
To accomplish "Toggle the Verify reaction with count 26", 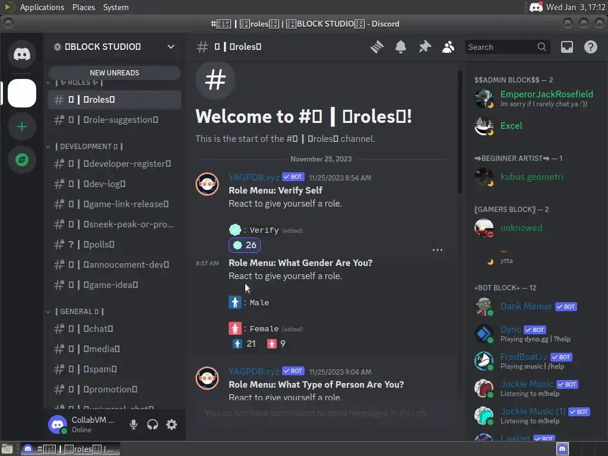I will [x=245, y=245].
